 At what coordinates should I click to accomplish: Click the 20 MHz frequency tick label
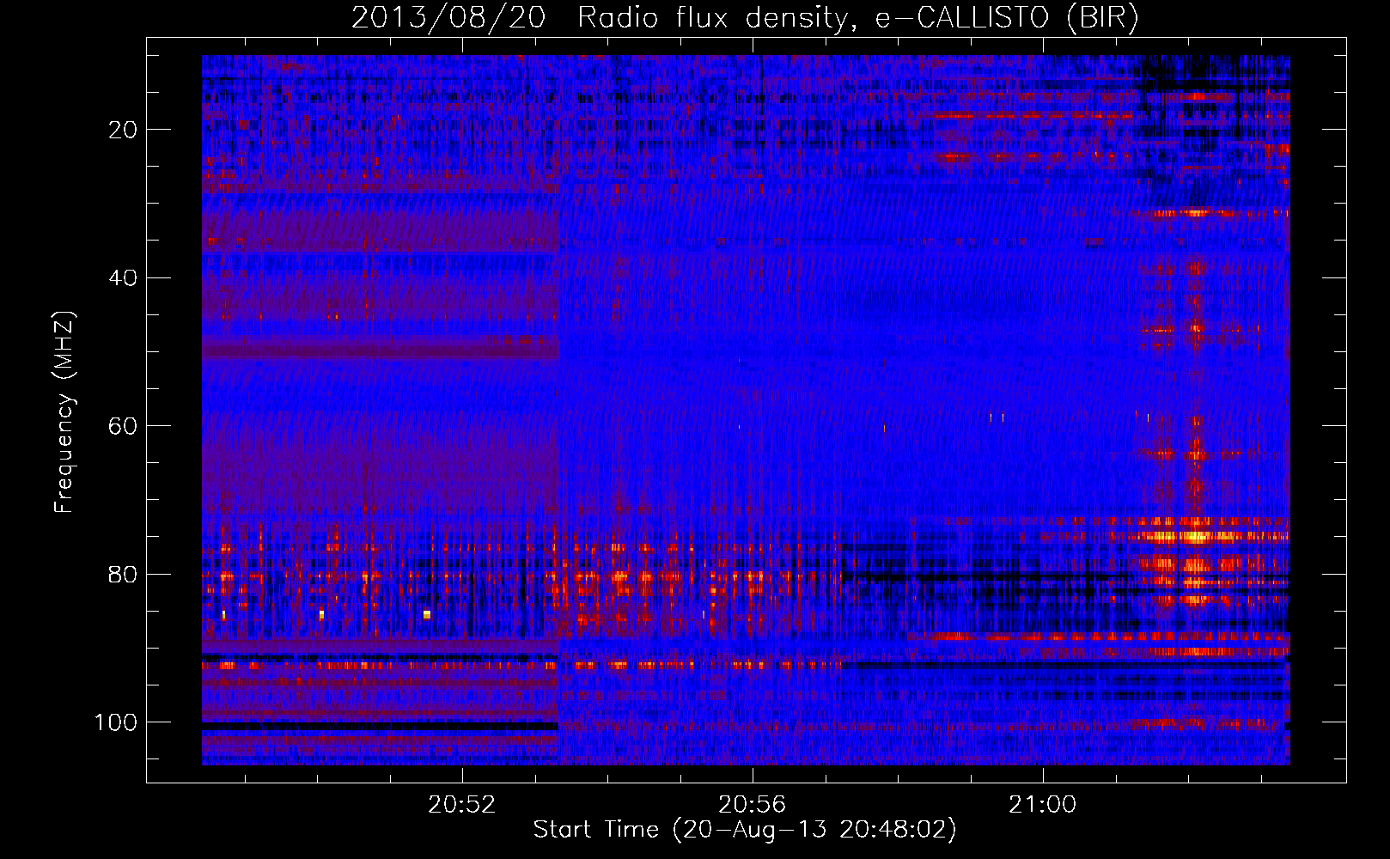click(124, 130)
